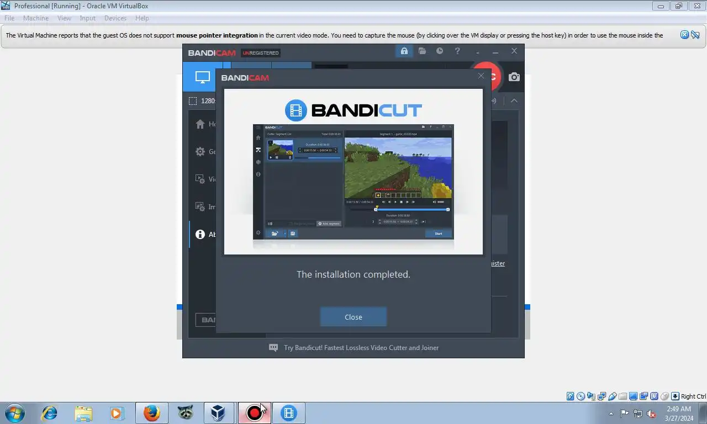
Task: Click the recording status icon in VirtualBox
Action: tap(644, 396)
